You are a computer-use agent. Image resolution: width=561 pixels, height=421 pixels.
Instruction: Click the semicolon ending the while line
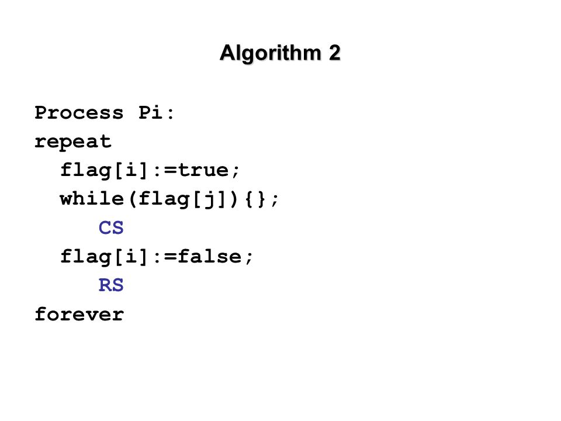[275, 201]
